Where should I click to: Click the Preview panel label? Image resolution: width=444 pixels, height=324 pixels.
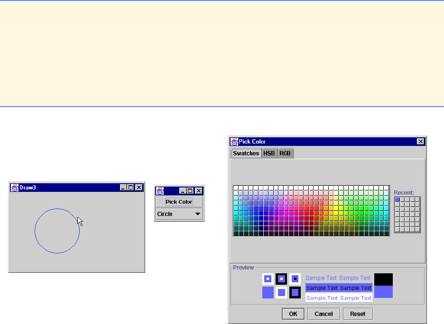[243, 268]
